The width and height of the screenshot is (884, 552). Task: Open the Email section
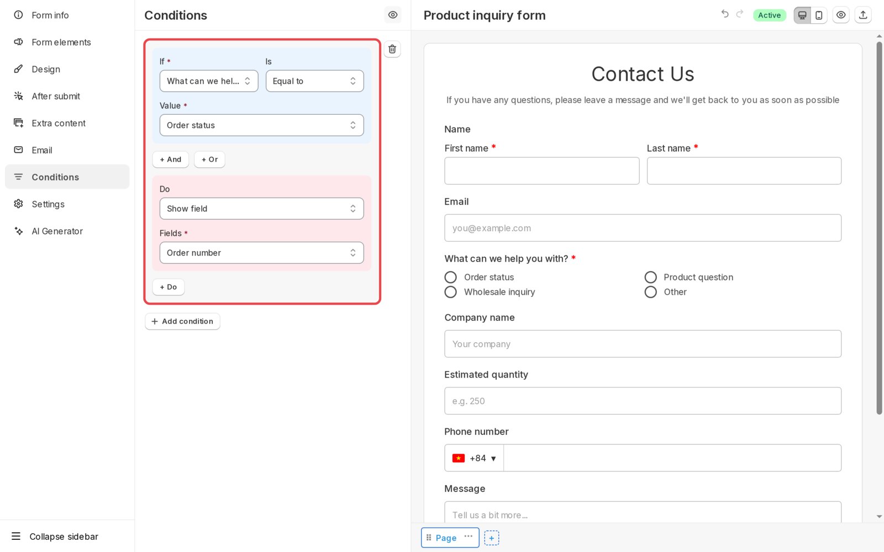pos(67,150)
